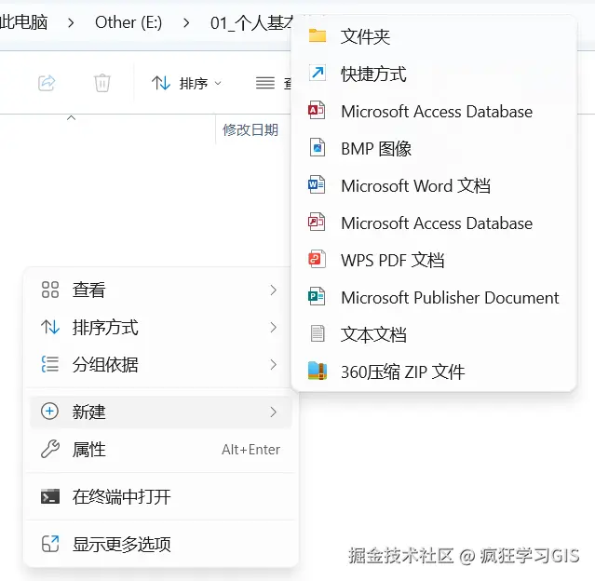Choose 在终端中打开
Image resolution: width=595 pixels, height=581 pixels.
(160, 497)
